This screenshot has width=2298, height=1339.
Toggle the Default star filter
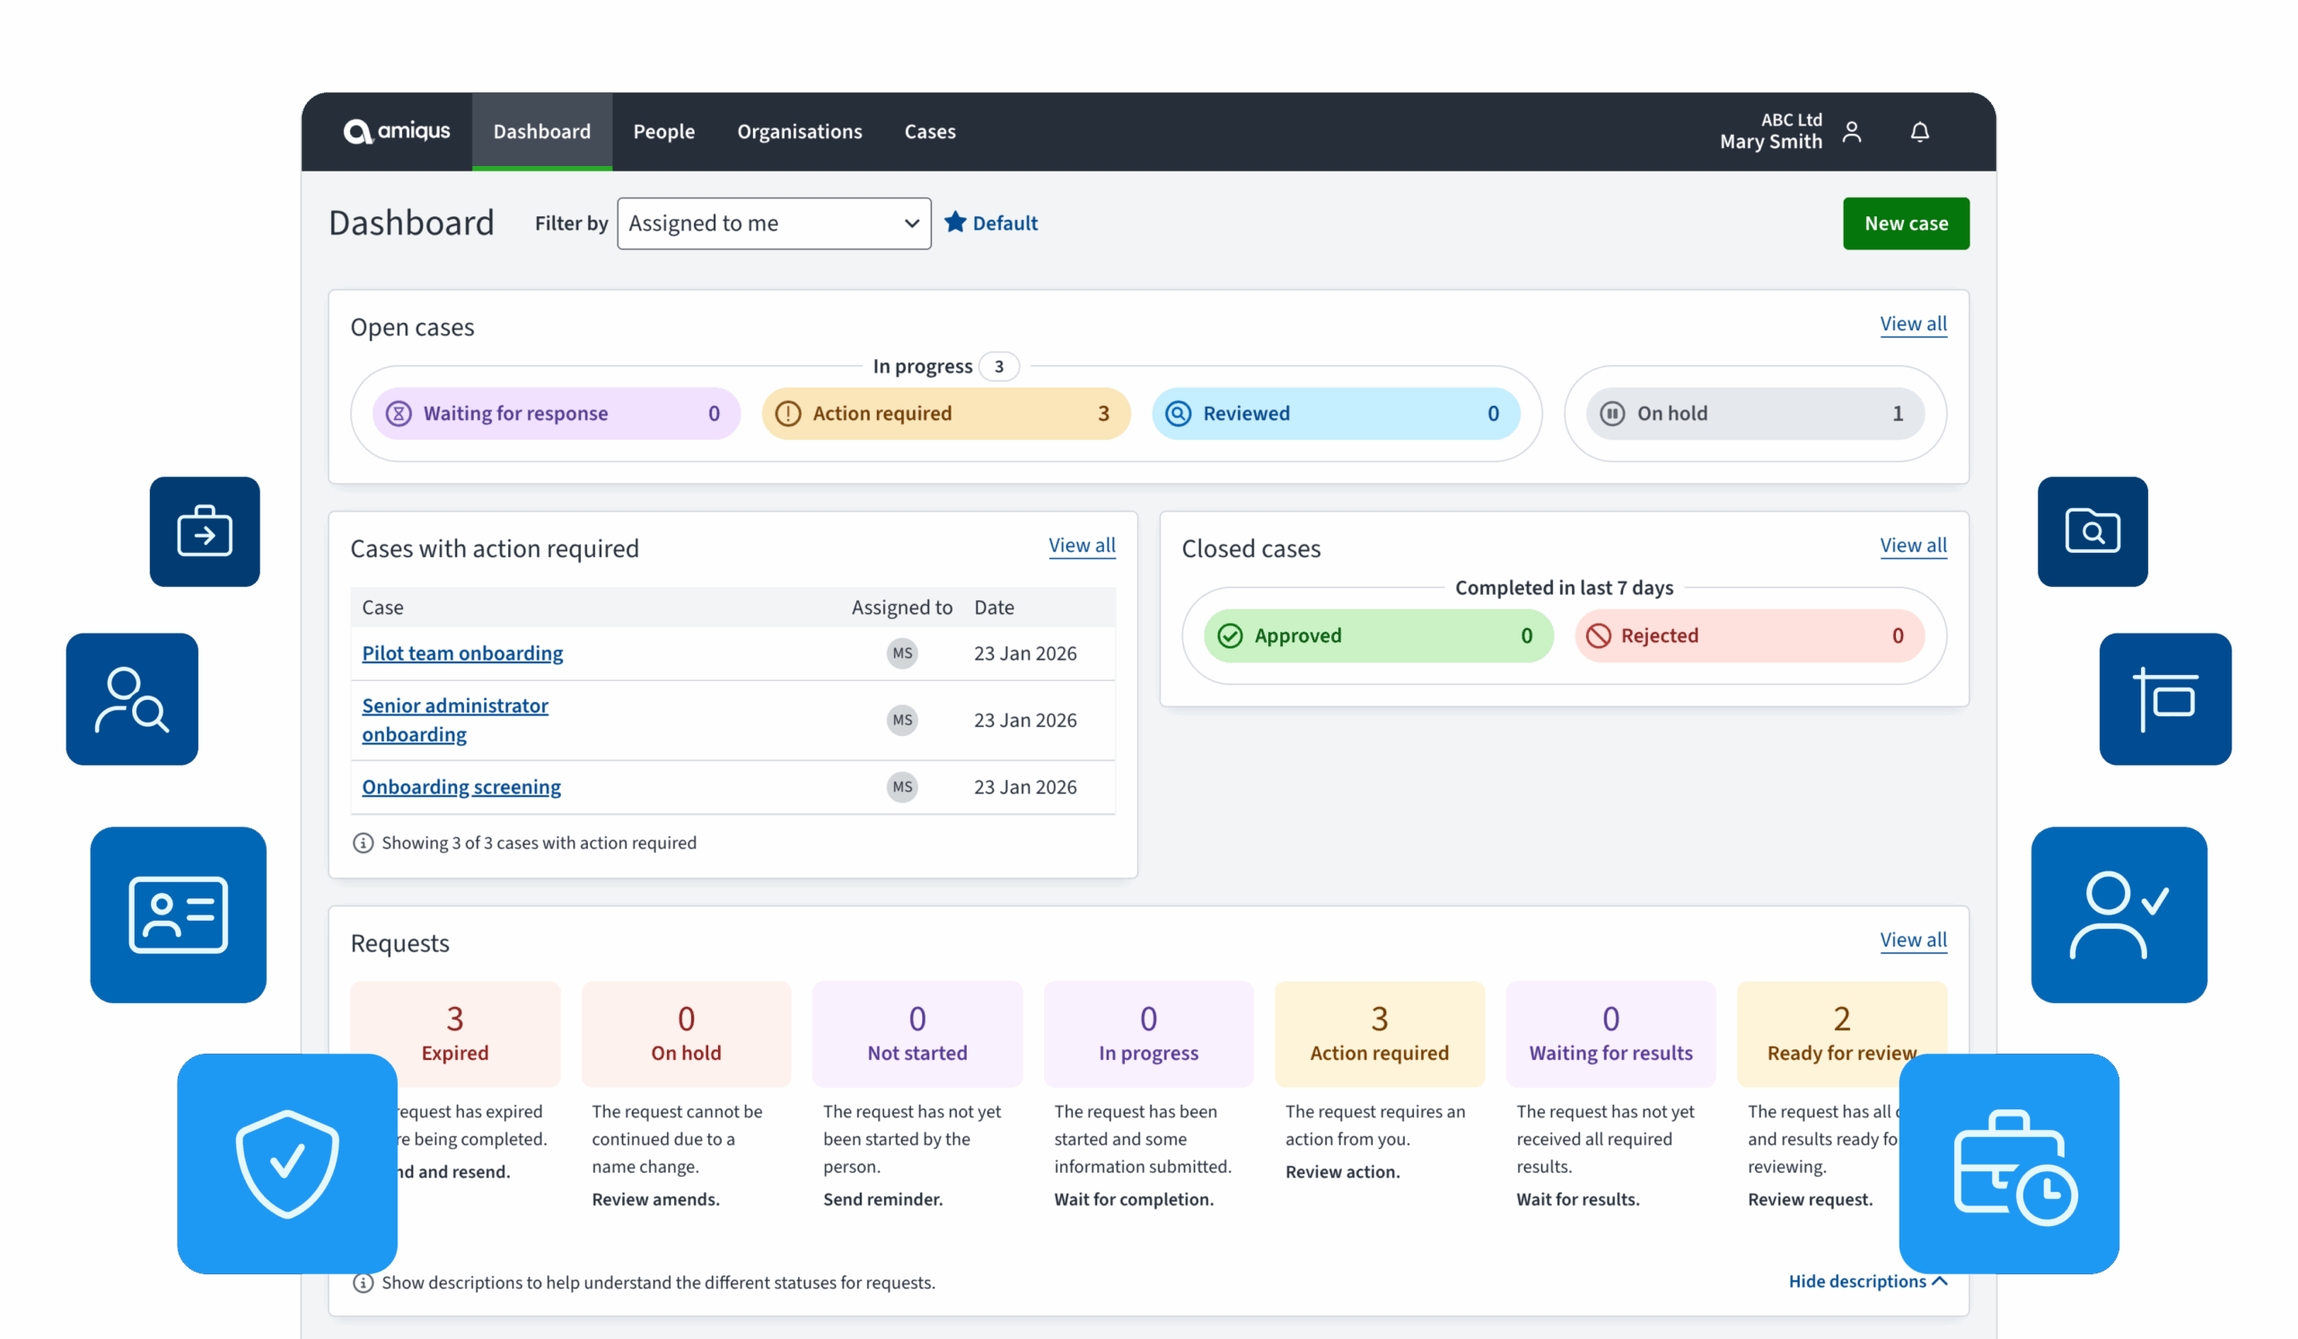(990, 223)
